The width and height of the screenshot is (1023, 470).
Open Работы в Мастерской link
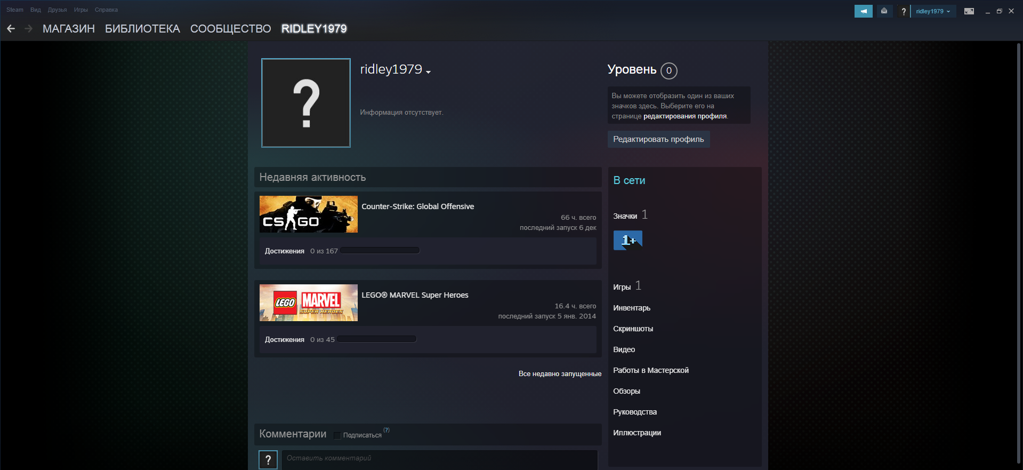651,370
